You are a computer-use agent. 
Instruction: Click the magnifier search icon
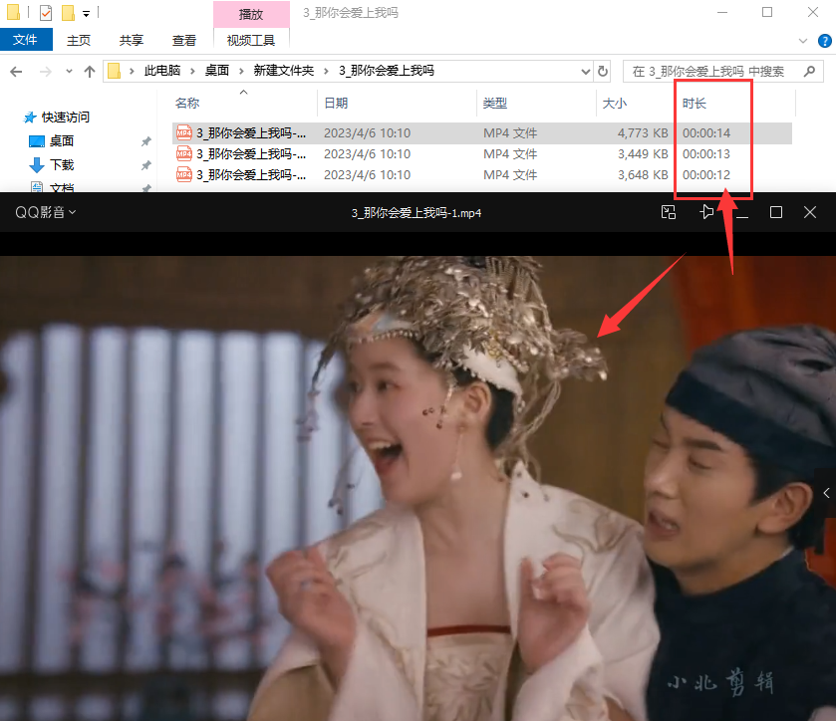coord(809,71)
